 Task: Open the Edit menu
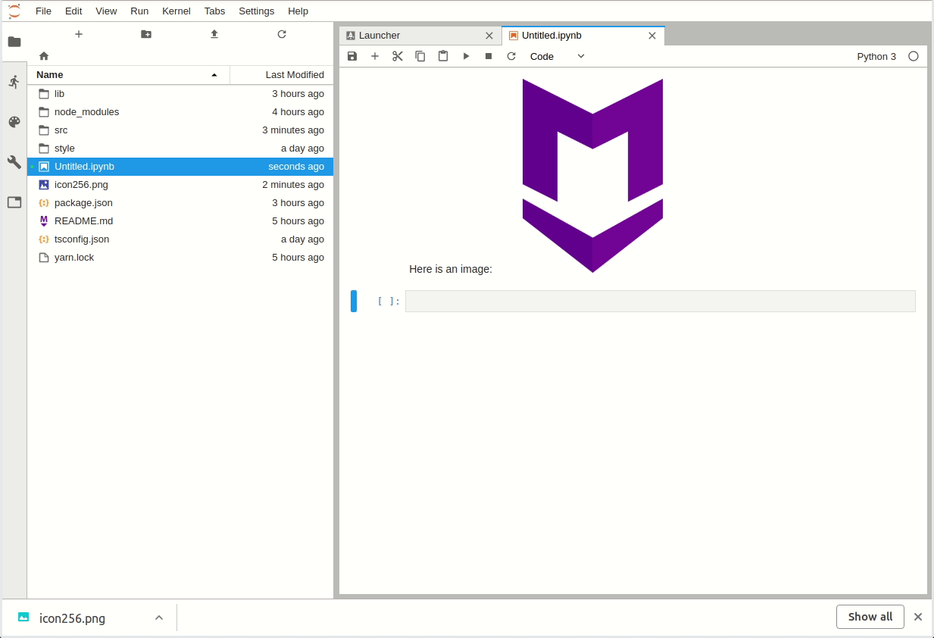point(73,11)
